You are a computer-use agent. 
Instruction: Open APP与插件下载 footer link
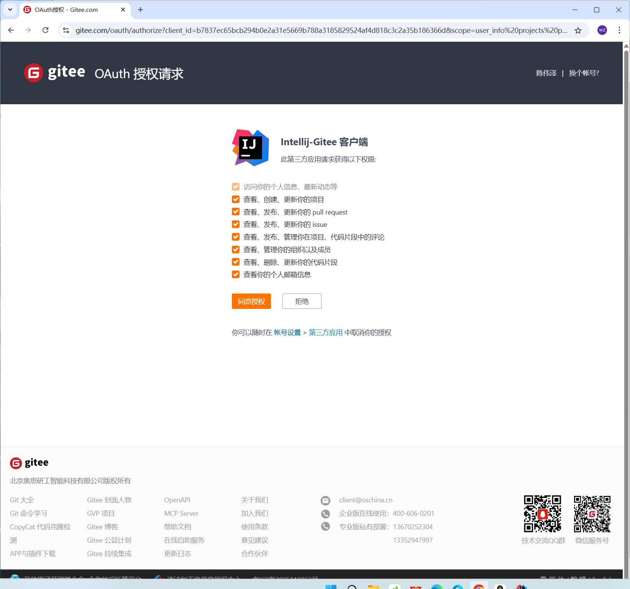pos(33,554)
